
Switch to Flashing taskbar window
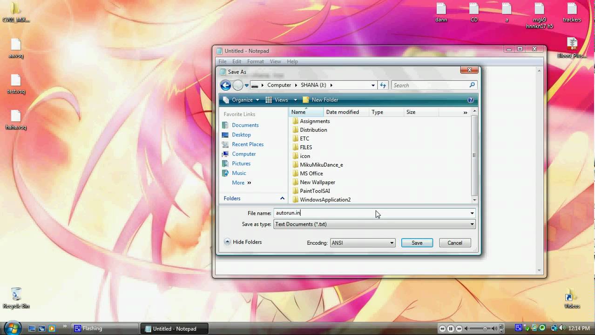pos(105,328)
